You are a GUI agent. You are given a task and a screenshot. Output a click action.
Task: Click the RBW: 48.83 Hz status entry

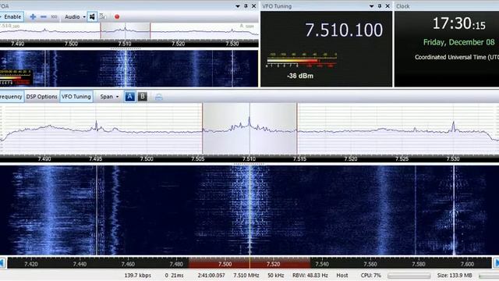(x=310, y=276)
